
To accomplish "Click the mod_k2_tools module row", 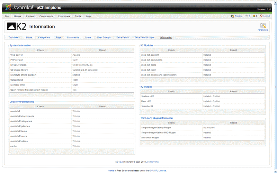I will click(x=202, y=65).
